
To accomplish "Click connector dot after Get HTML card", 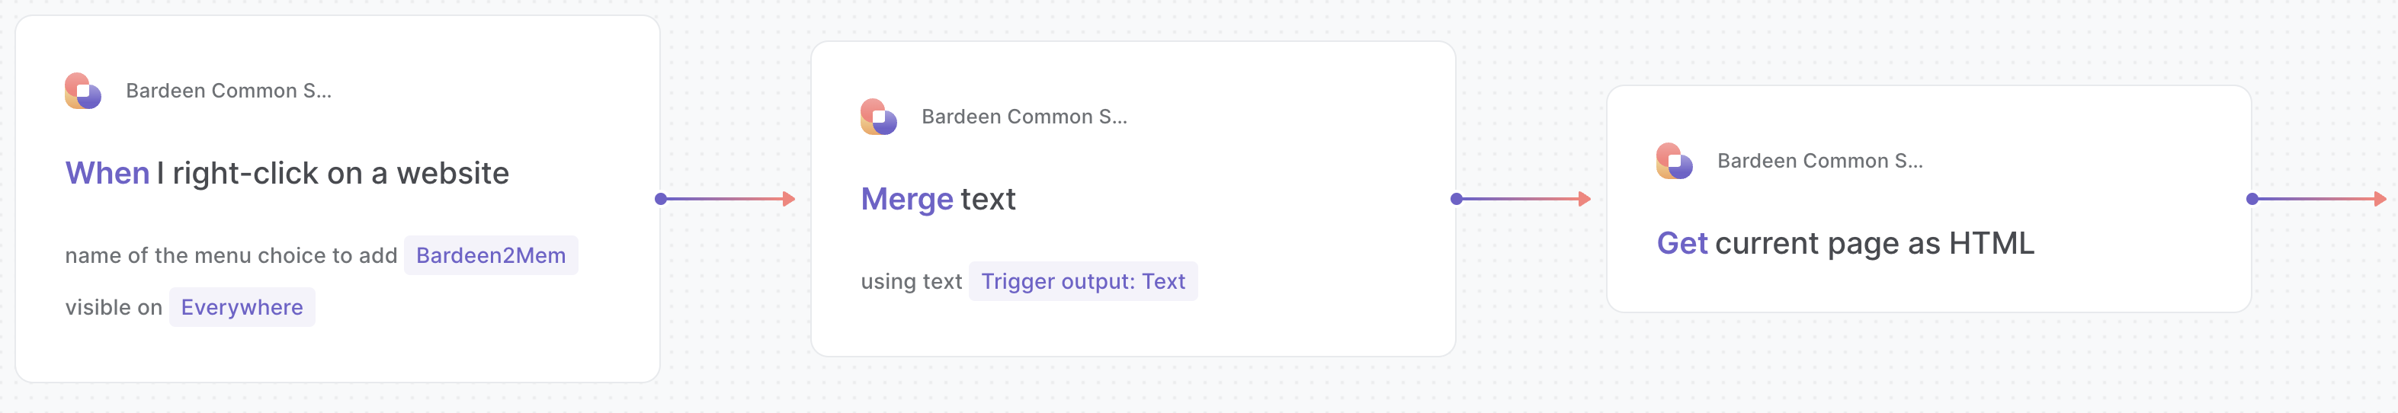I will point(2252,199).
